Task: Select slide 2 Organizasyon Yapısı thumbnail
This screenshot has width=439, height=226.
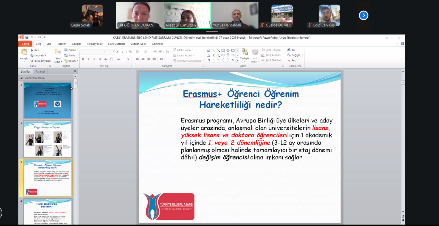Action: pos(48,139)
